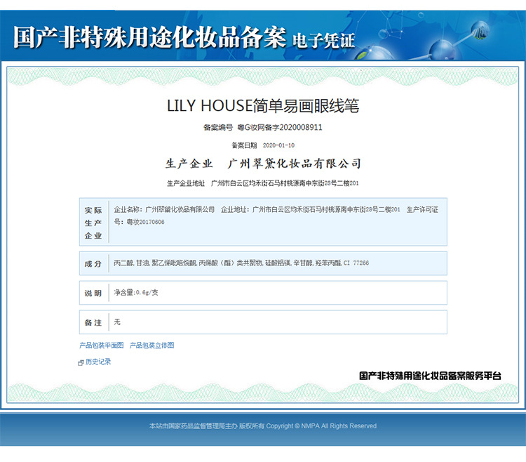Image resolution: width=526 pixels, height=462 pixels.
Task: Select the product title LILY HOUSE简单易画眼线笔
Action: click(x=263, y=106)
